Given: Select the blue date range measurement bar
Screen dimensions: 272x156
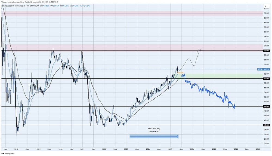Looking at the screenshot, I should 154,137.
